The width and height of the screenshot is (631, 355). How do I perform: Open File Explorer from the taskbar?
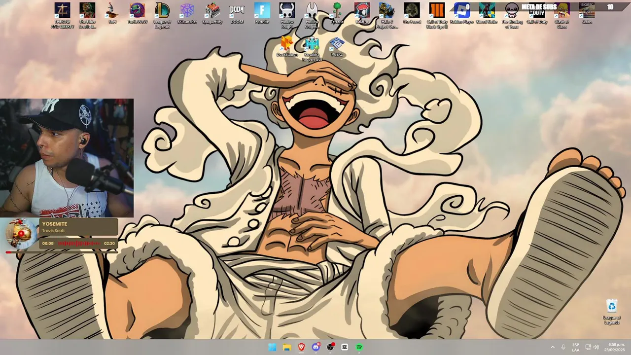(287, 347)
